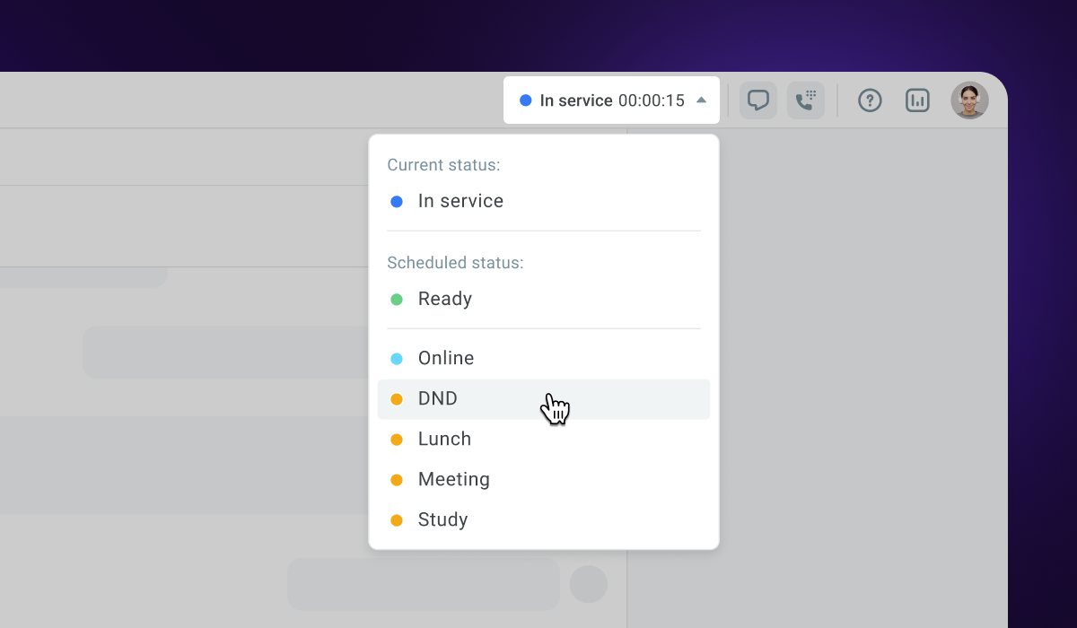The width and height of the screenshot is (1077, 628).
Task: Select the In service current status
Action: point(544,202)
